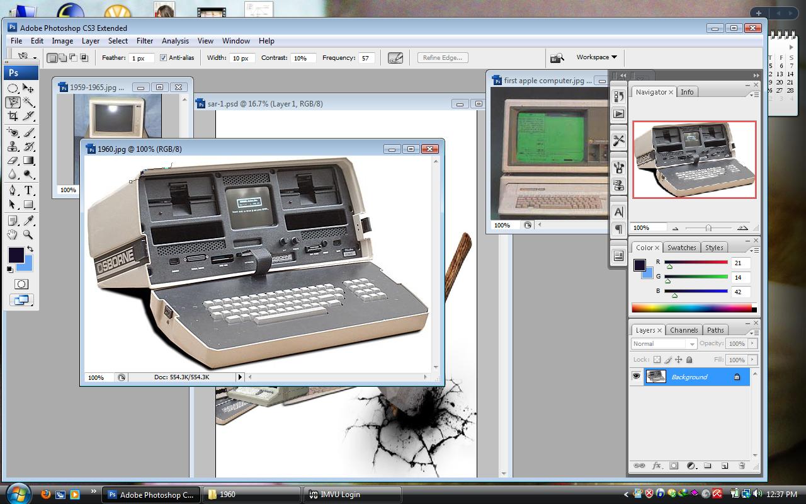Select the History Brush tool
806x504 pixels.
(28, 146)
